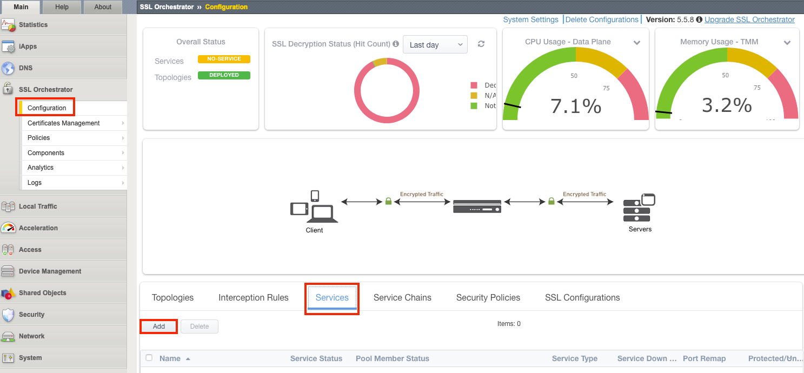Click the pink Decrypted legend swatch
The width and height of the screenshot is (804, 373).
coord(474,85)
